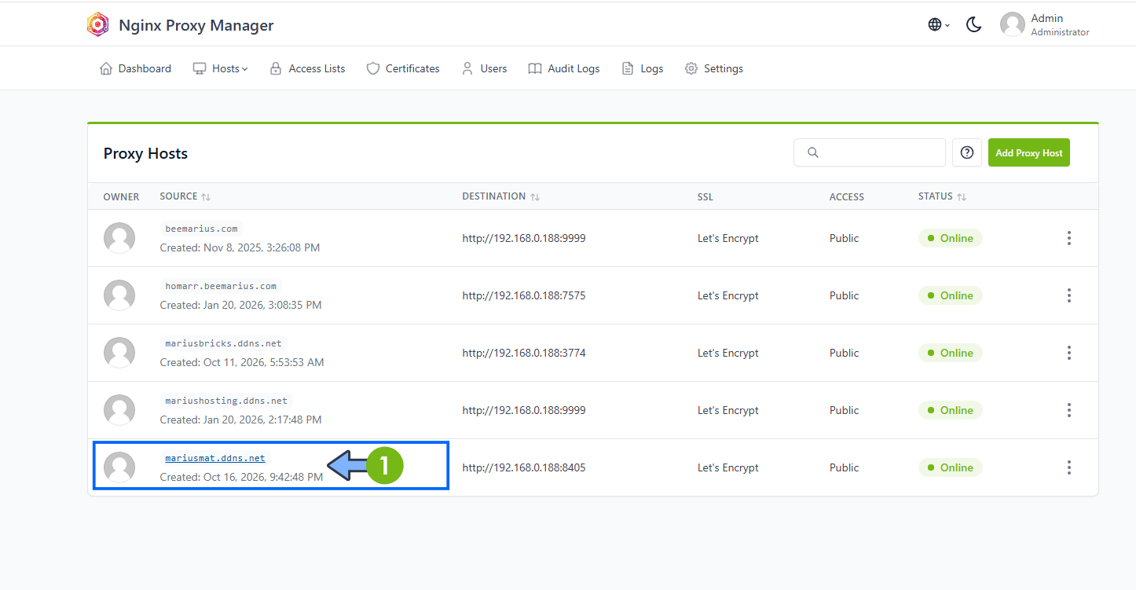The height and width of the screenshot is (590, 1136).
Task: Click the homarr.beemarius.com source link
Action: tap(221, 286)
